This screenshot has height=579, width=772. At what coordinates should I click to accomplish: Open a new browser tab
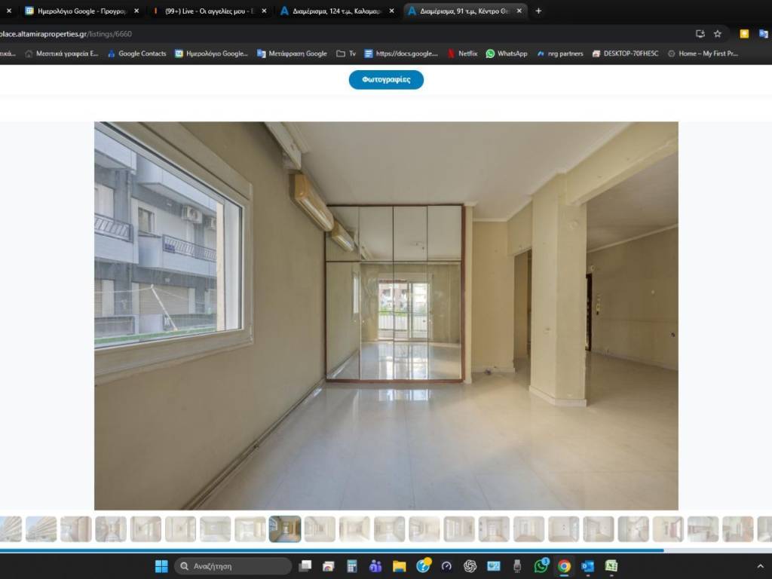click(x=538, y=11)
